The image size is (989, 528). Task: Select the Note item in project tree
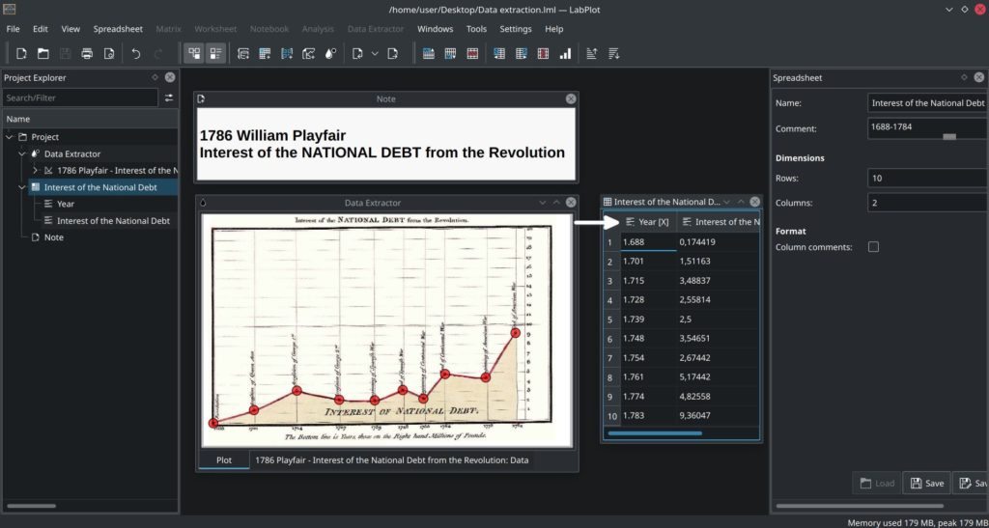pyautogui.click(x=54, y=237)
